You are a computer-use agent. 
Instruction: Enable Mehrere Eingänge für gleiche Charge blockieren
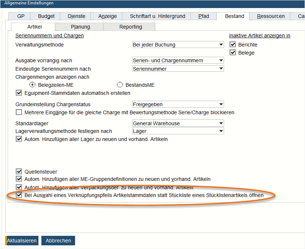click(19, 112)
